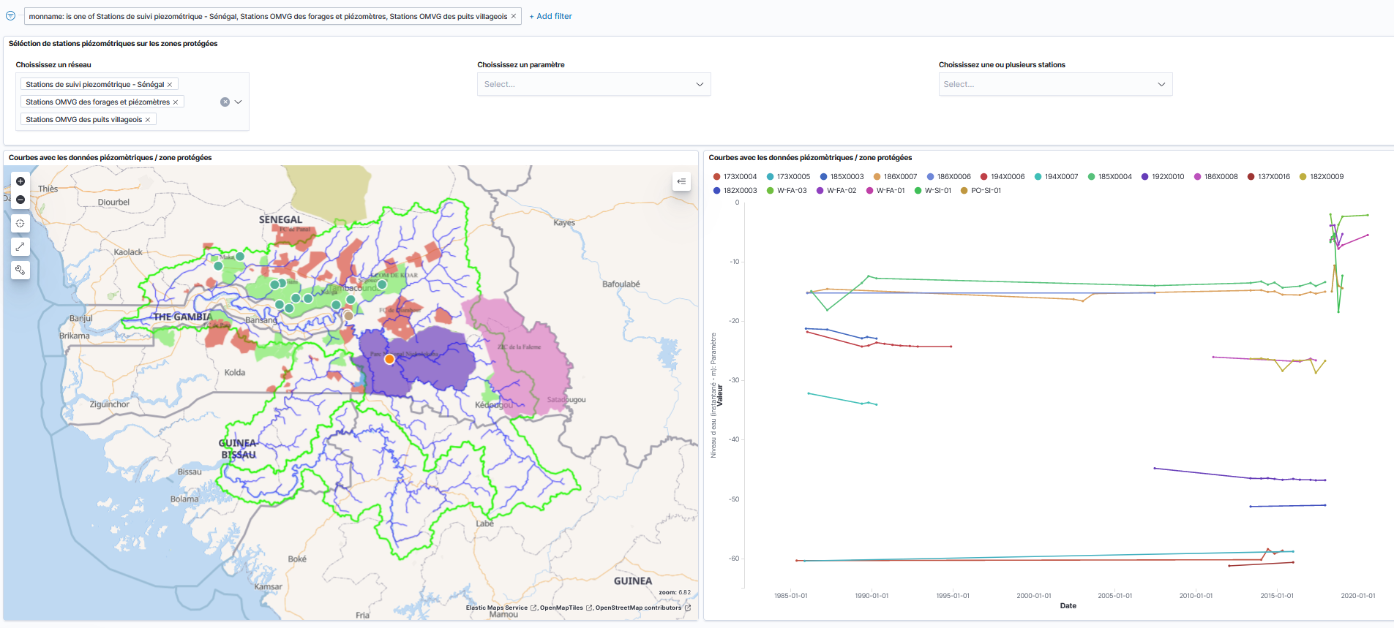Open the station selection dropdown
The width and height of the screenshot is (1394, 628).
(1055, 84)
